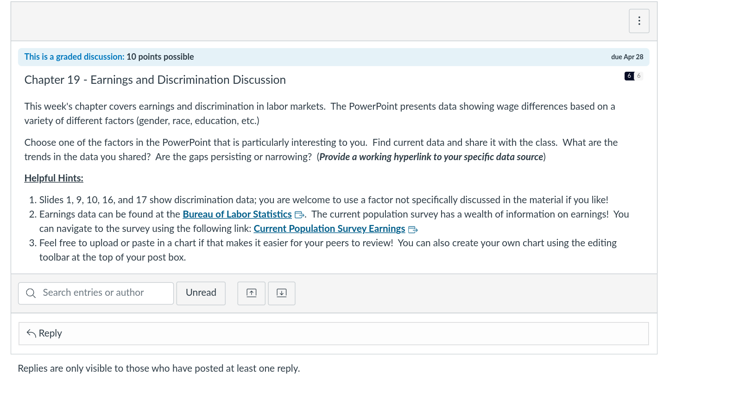733x393 pixels.
Task: Open the three-dot discussion options menu
Action: pyautogui.click(x=639, y=21)
